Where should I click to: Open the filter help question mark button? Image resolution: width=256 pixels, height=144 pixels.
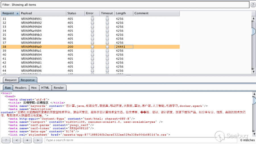[x=253, y=5]
